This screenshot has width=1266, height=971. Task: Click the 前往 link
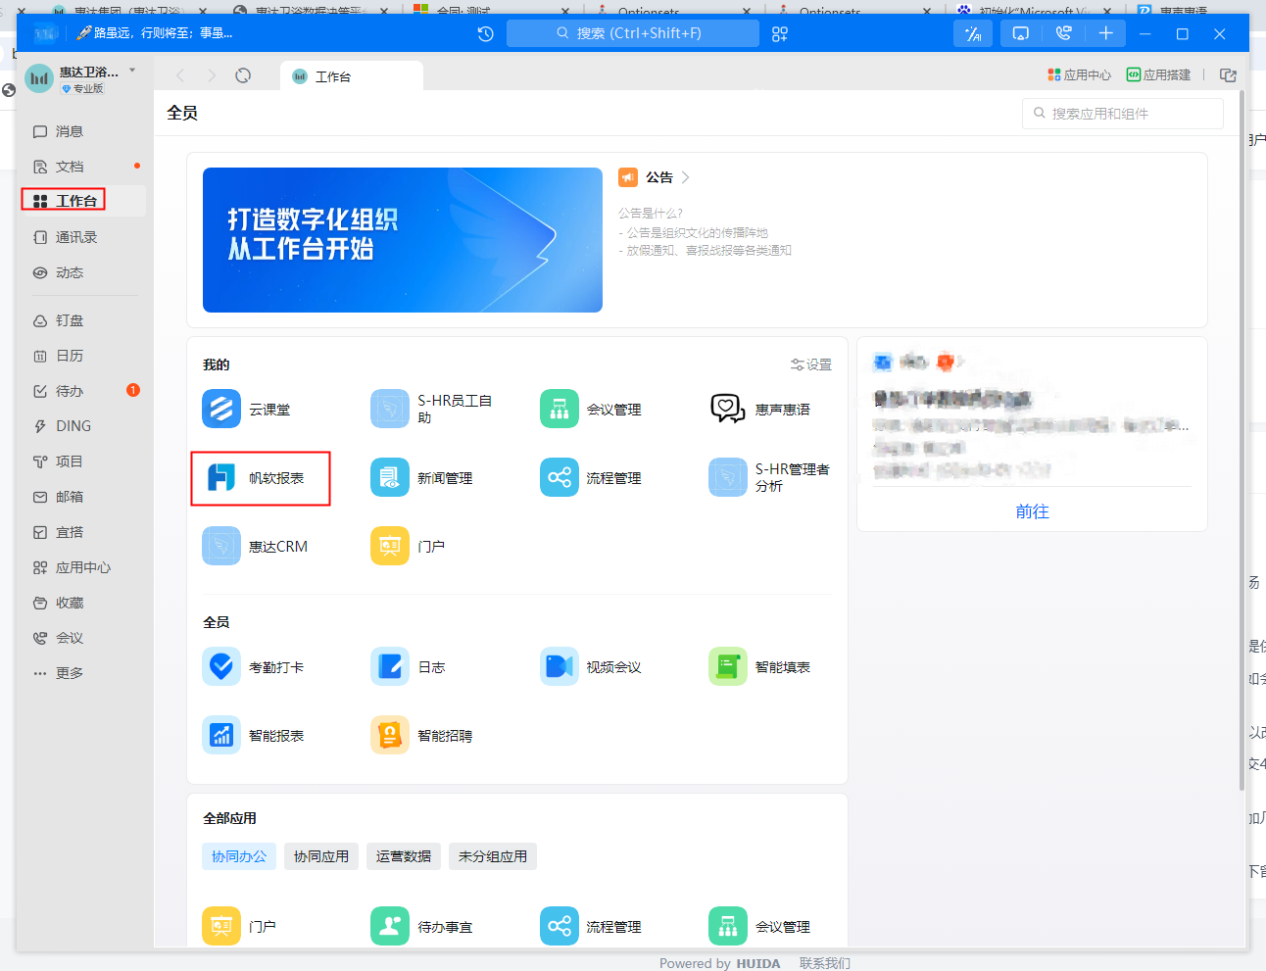pos(1033,511)
